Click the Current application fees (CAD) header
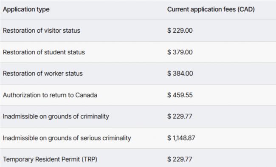Screen dimensions: 276x167 (x=211, y=9)
